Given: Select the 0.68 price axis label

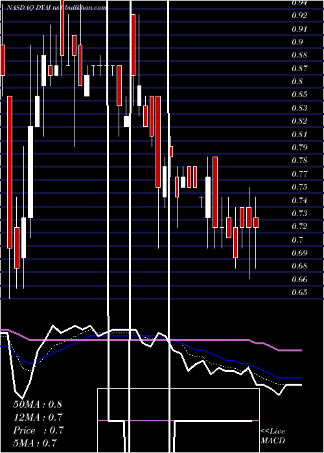Looking at the screenshot, I should point(299,266).
